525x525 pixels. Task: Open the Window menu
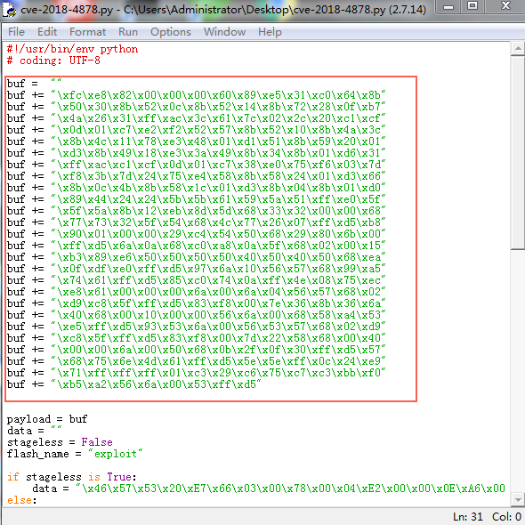224,32
